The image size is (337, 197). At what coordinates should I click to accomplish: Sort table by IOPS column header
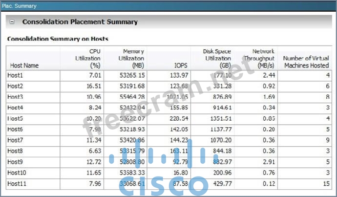(x=179, y=65)
